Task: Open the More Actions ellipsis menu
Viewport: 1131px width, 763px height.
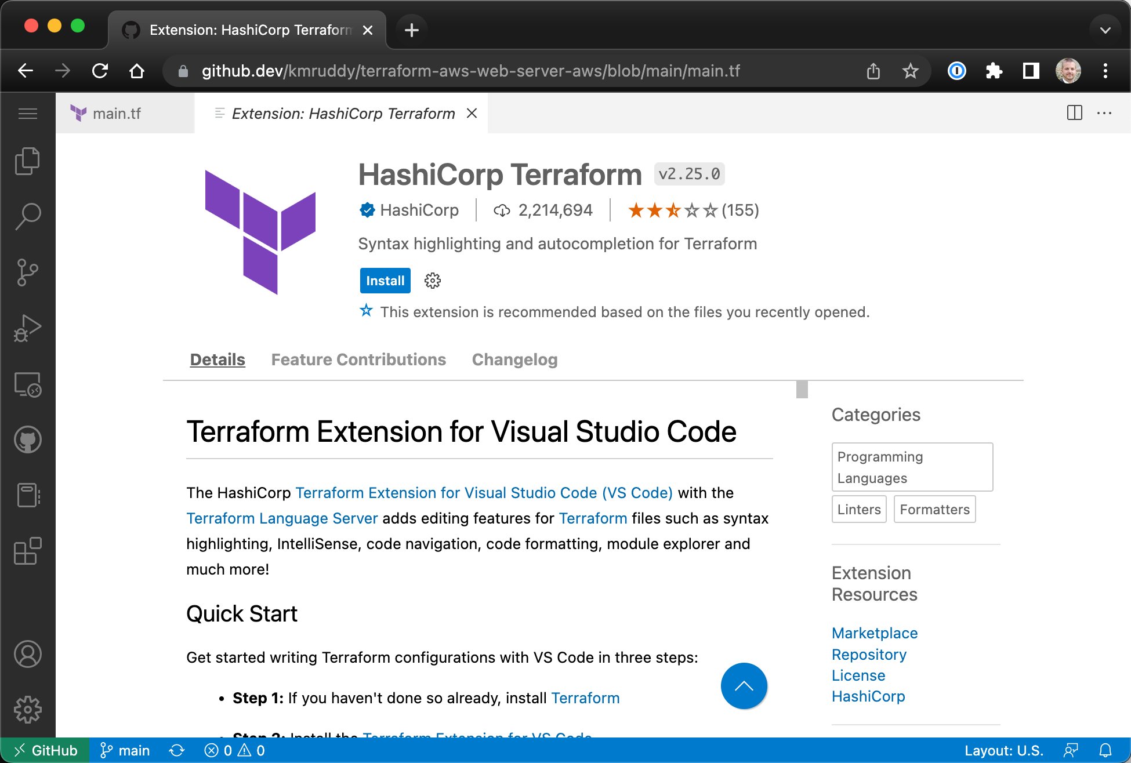Action: (x=1104, y=113)
